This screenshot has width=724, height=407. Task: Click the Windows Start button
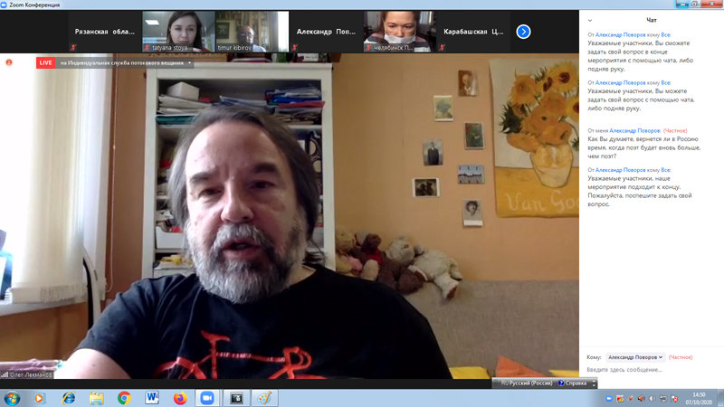coord(13,398)
